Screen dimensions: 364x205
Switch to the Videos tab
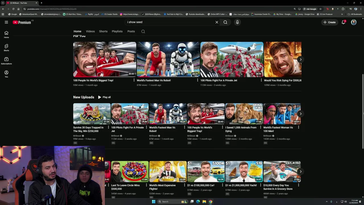(x=90, y=31)
